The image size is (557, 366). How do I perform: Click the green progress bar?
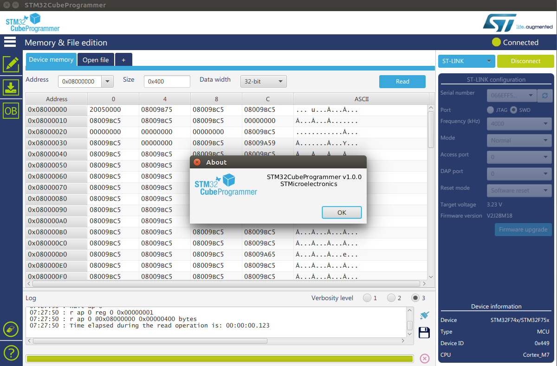[220, 359]
